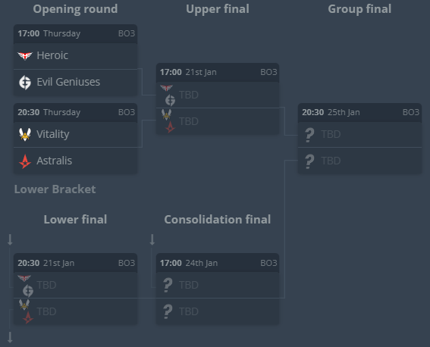
Task: Click down arrow above Lower final bracket
Action: pyautogui.click(x=10, y=239)
